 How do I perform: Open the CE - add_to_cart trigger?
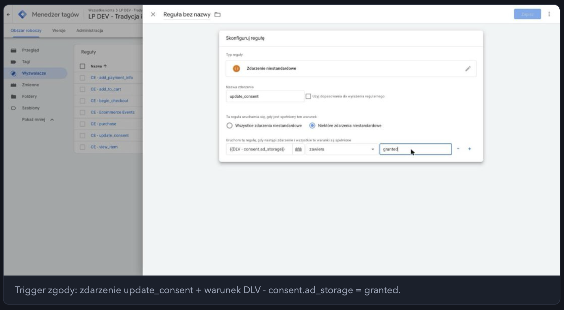106,89
